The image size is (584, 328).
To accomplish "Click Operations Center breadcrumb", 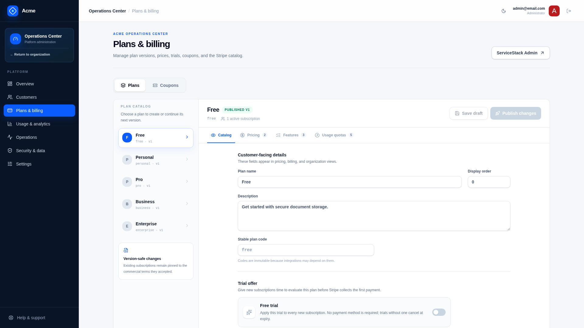I will (x=107, y=11).
